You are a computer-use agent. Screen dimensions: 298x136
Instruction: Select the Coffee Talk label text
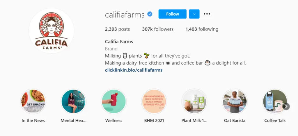coord(275,120)
